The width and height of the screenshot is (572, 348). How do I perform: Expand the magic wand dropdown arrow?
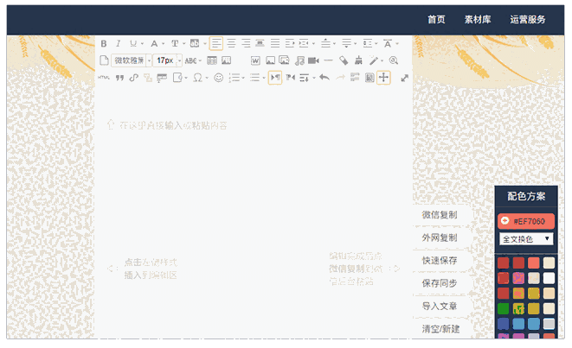coord(382,60)
